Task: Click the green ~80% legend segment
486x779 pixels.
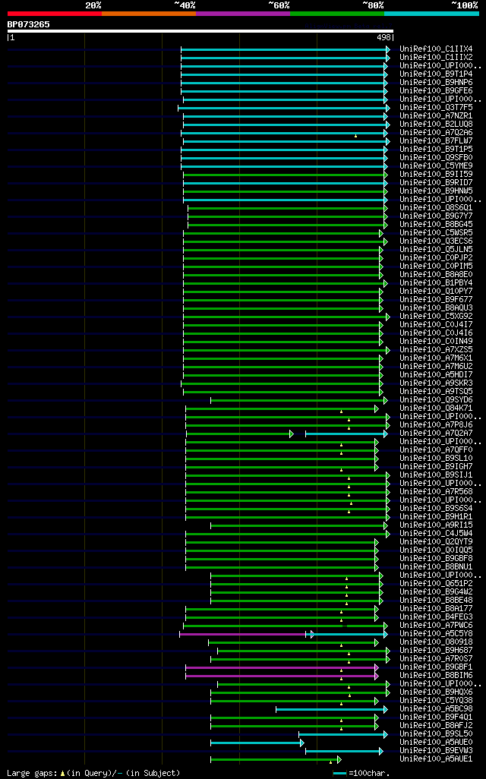Action: 337,14
